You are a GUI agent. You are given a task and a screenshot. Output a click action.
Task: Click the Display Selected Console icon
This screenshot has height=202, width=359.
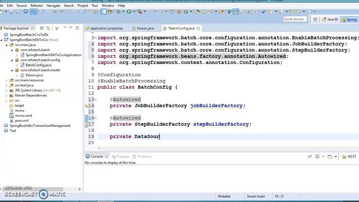point(317,157)
